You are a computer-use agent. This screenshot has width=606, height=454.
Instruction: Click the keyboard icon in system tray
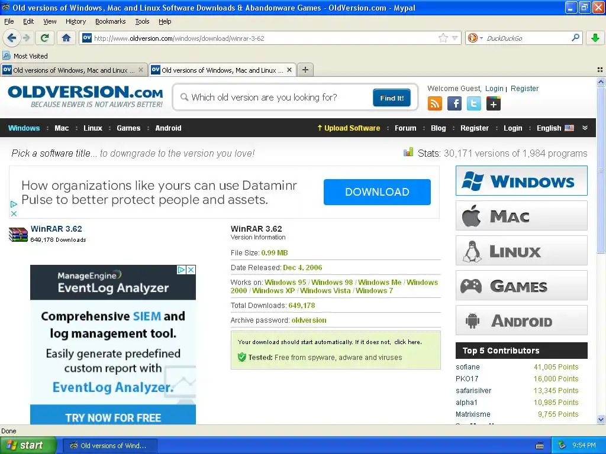tap(540, 446)
